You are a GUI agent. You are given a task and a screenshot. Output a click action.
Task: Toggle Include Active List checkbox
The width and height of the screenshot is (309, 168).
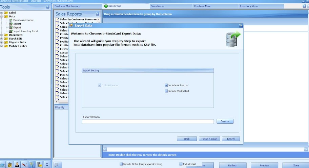(x=166, y=85)
